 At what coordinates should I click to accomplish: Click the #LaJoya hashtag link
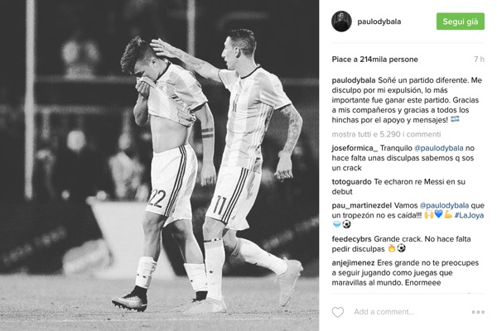[x=469, y=215]
